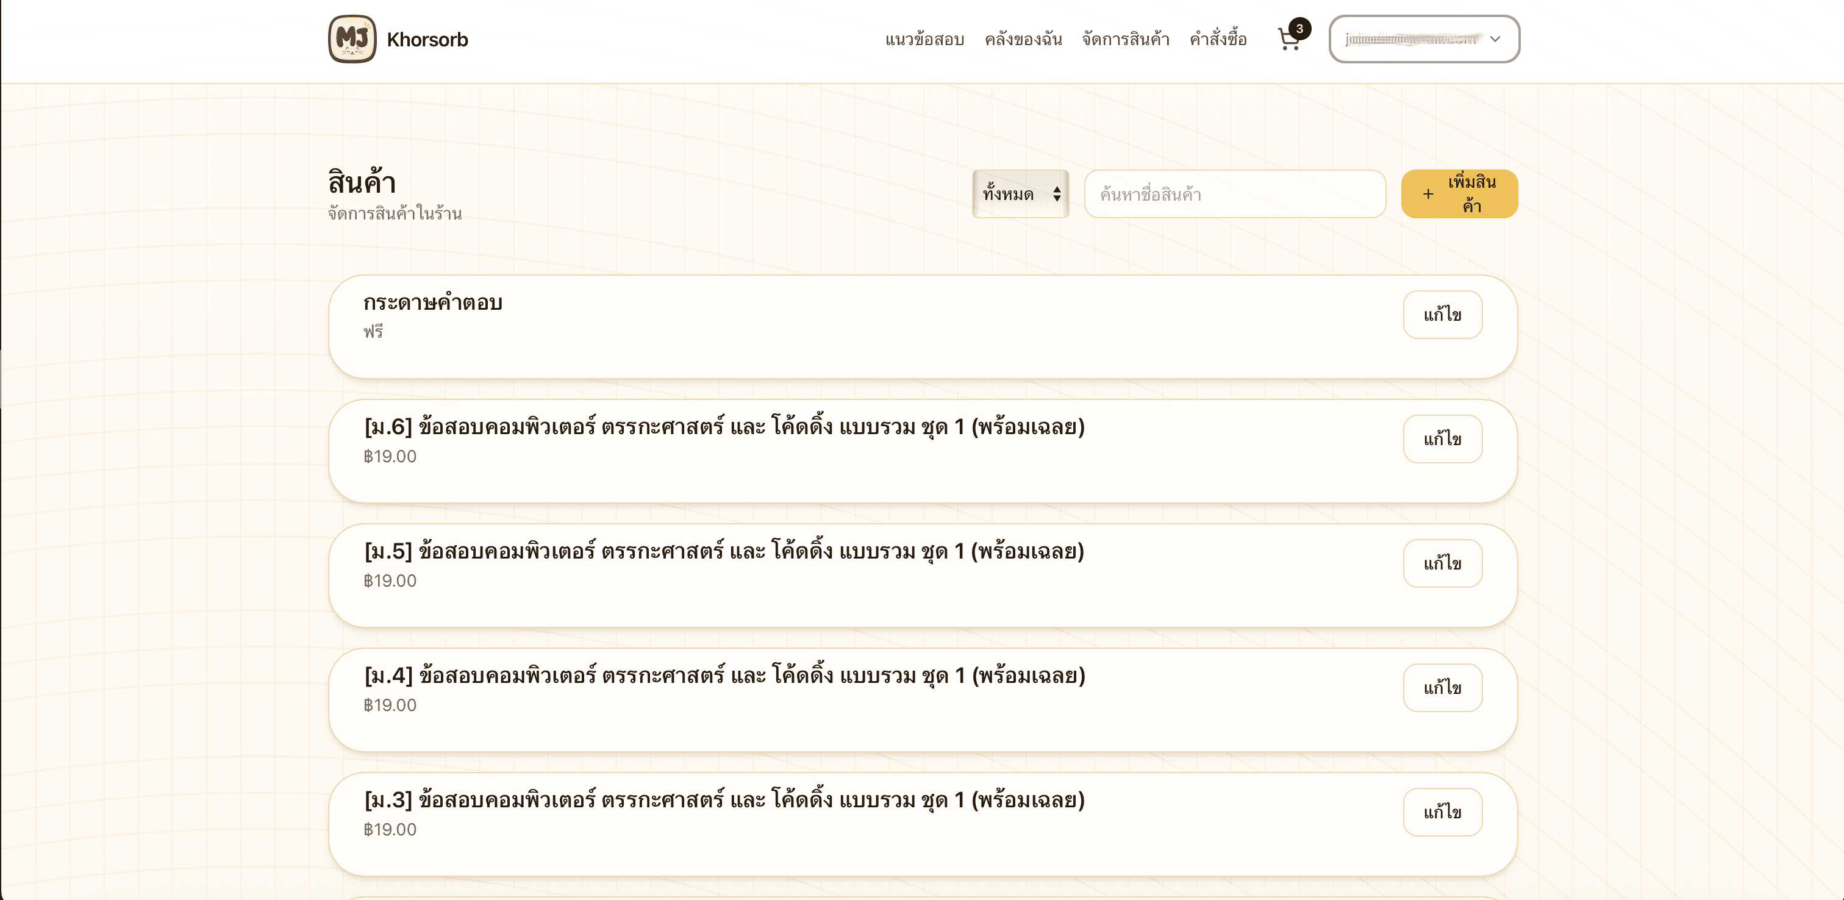Image resolution: width=1844 pixels, height=900 pixels.
Task: Open คำสั่งซื้อ orders page
Action: (x=1218, y=40)
